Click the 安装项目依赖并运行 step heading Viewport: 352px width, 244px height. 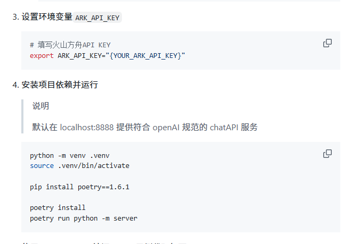pyautogui.click(x=60, y=85)
